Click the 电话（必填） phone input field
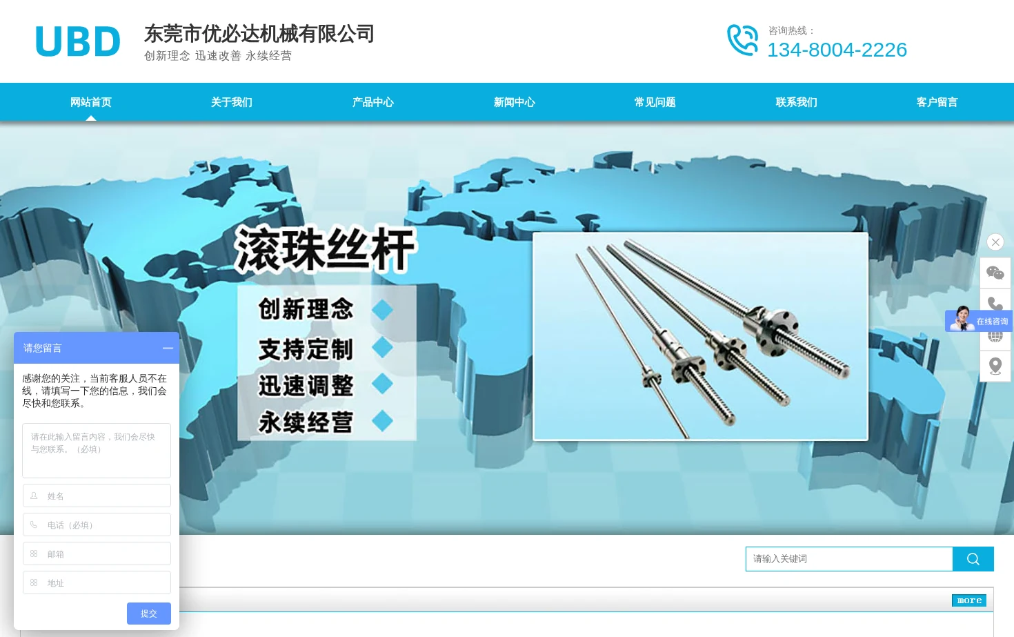 97,525
